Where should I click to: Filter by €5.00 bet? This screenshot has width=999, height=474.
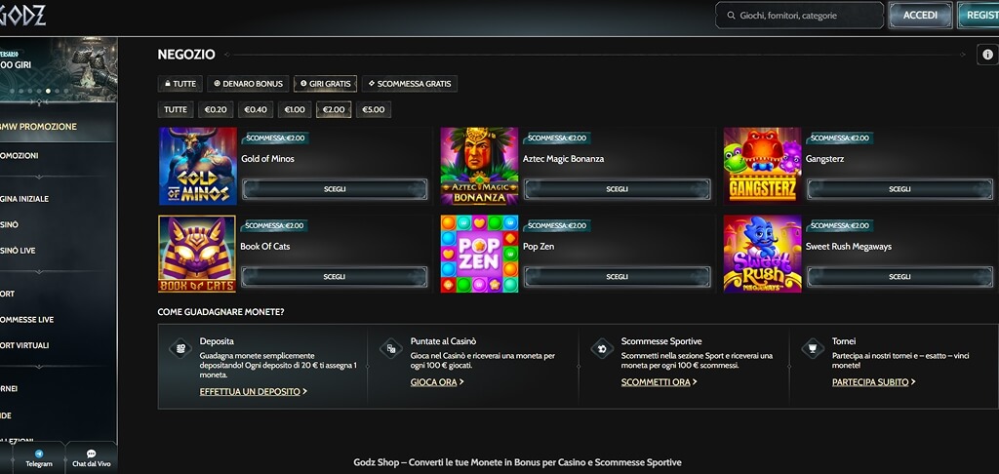pyautogui.click(x=374, y=109)
